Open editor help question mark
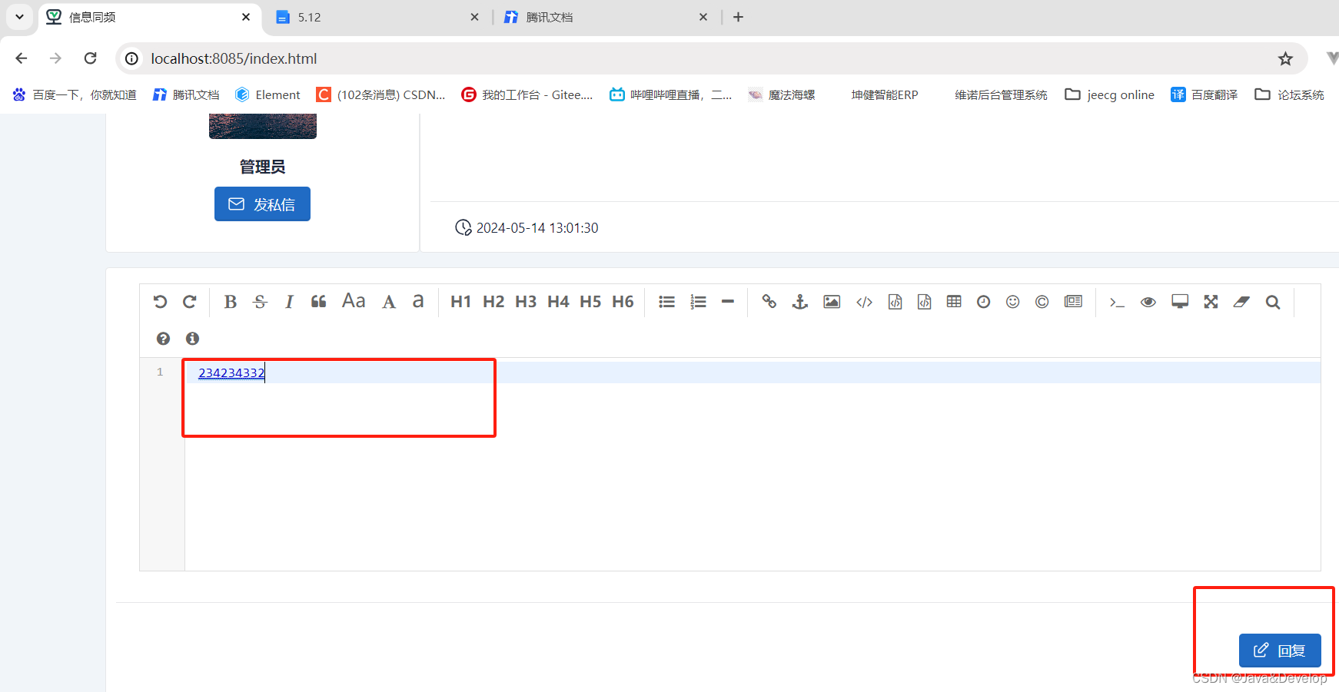Screen dimensions: 1339x692 point(163,338)
